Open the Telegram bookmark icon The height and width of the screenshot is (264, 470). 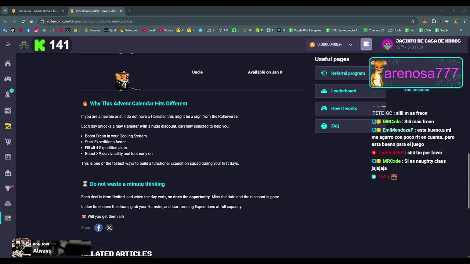pyautogui.click(x=200, y=30)
